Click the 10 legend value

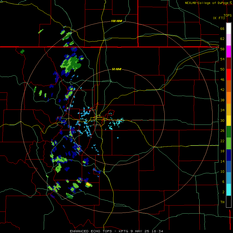(x=222, y=171)
